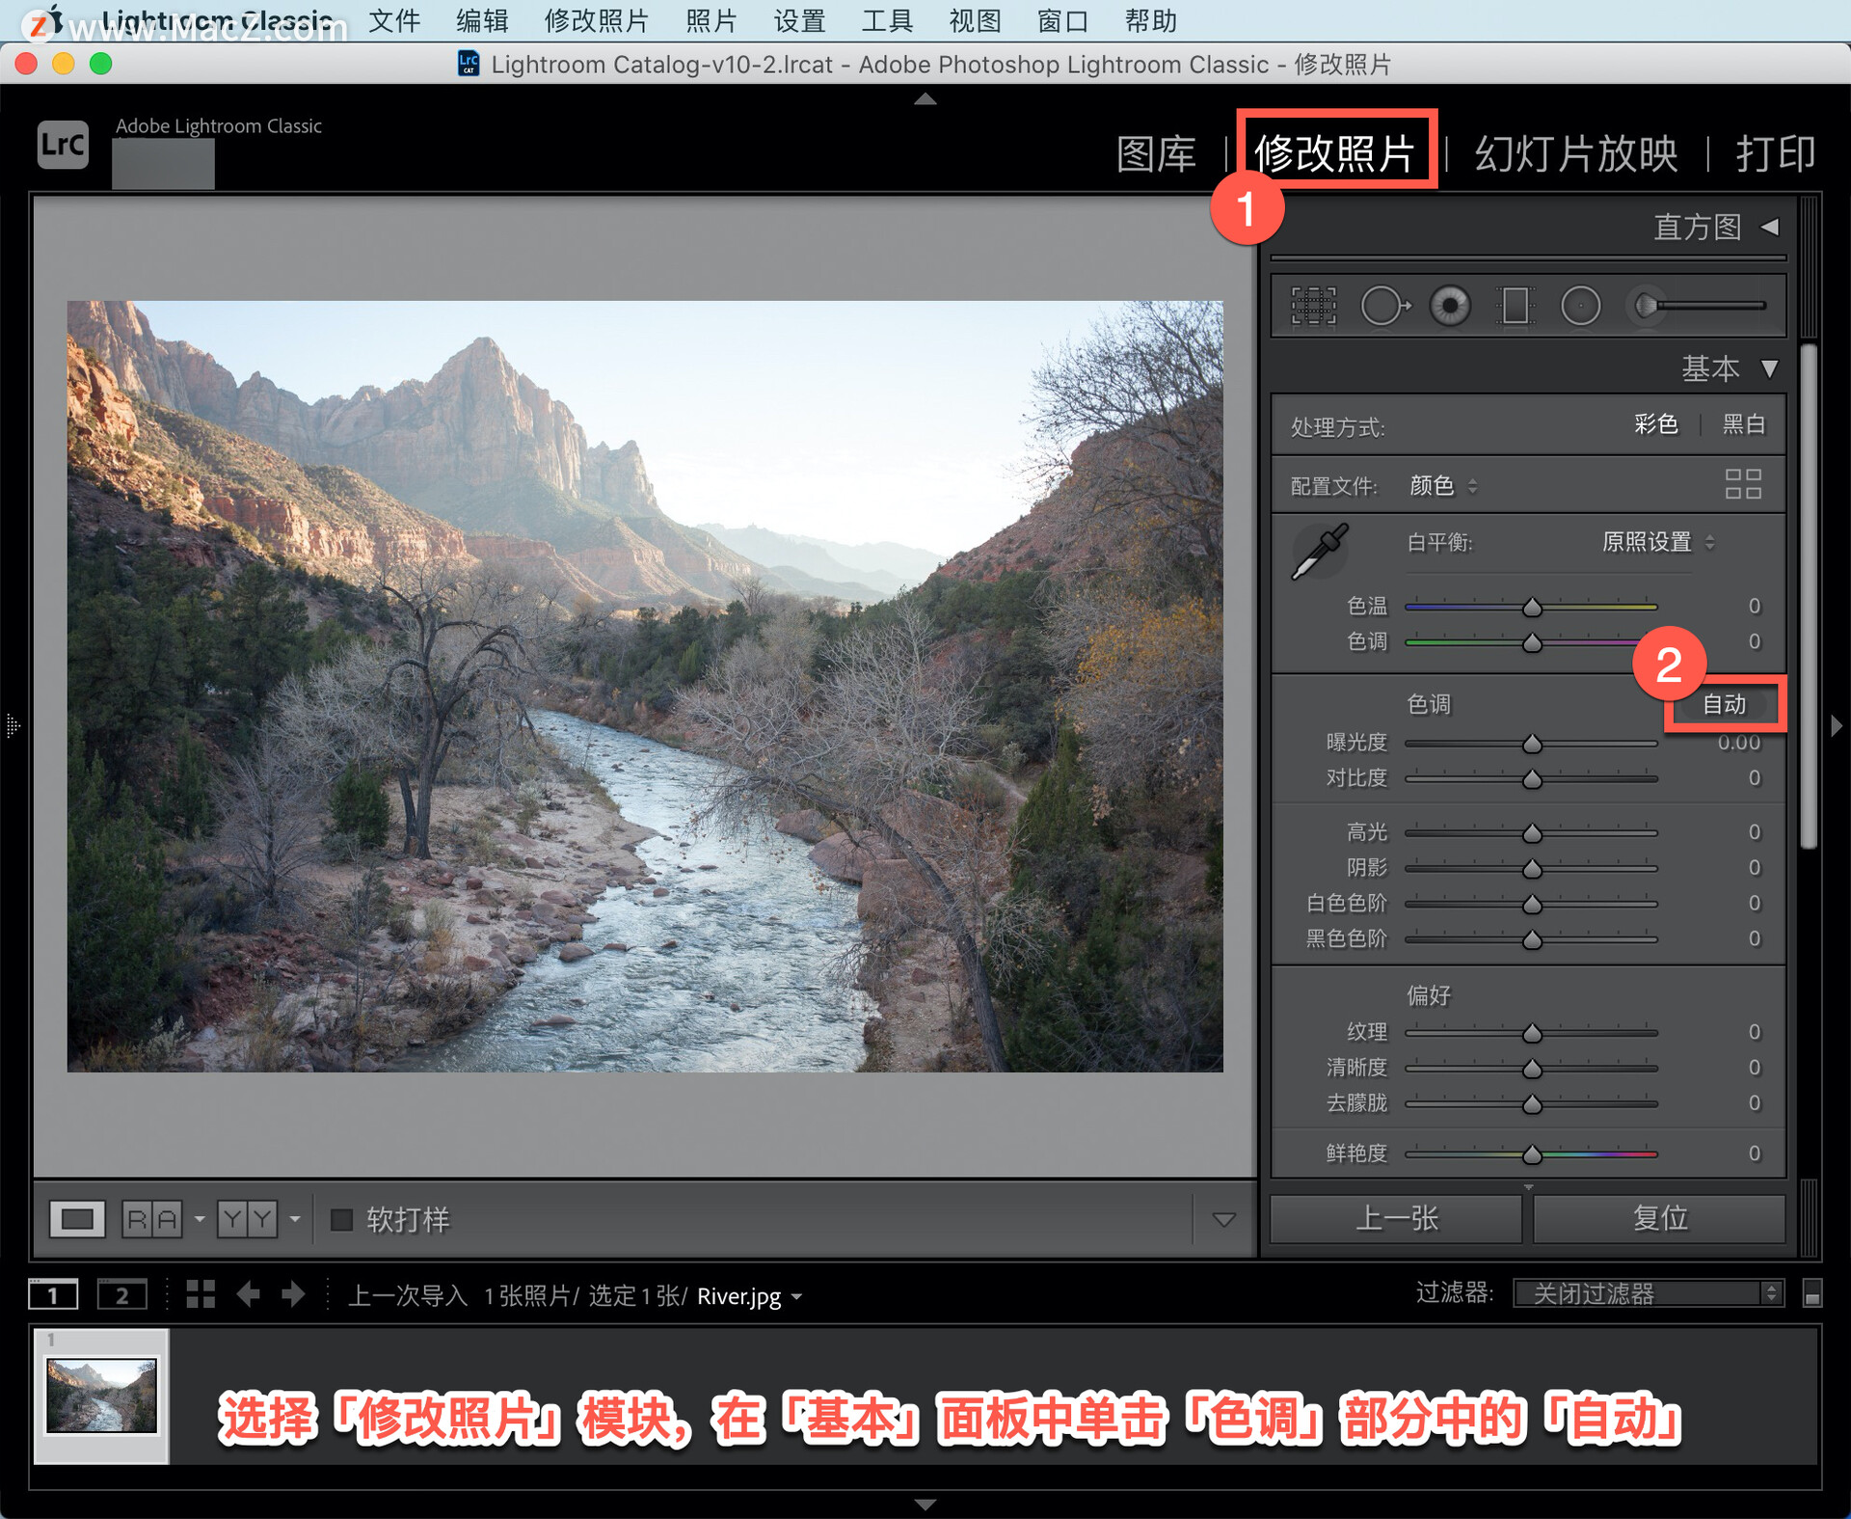Click the right panel vertical scrollbar
The height and width of the screenshot is (1519, 1851).
point(1810,595)
